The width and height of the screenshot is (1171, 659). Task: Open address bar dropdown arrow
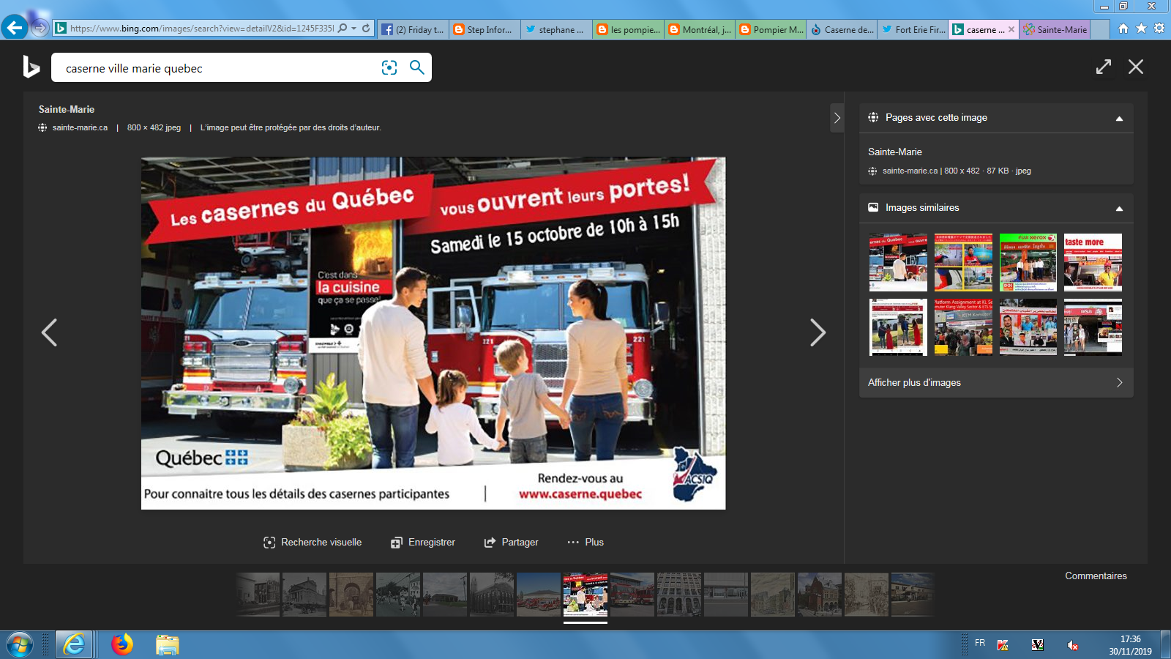pos(353,29)
